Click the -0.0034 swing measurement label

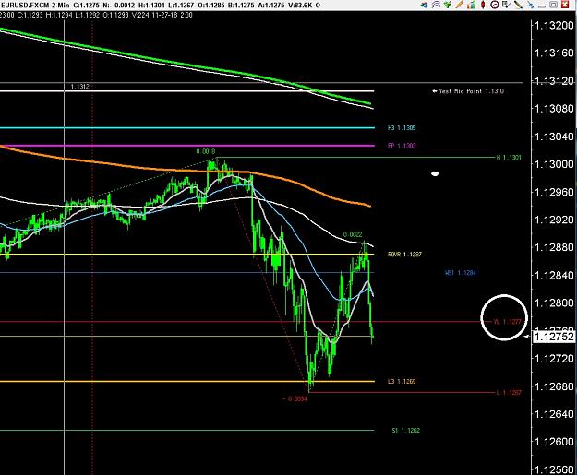[295, 398]
